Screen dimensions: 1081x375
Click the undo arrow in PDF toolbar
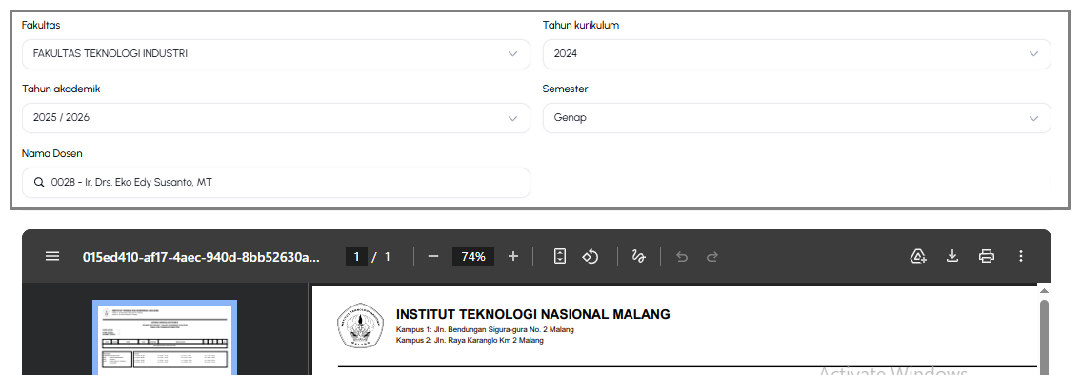point(682,256)
